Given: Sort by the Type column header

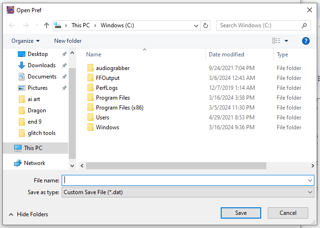Looking at the screenshot, I should pos(282,55).
